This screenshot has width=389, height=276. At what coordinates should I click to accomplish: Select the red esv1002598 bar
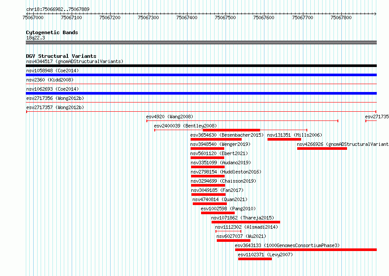click(218, 213)
